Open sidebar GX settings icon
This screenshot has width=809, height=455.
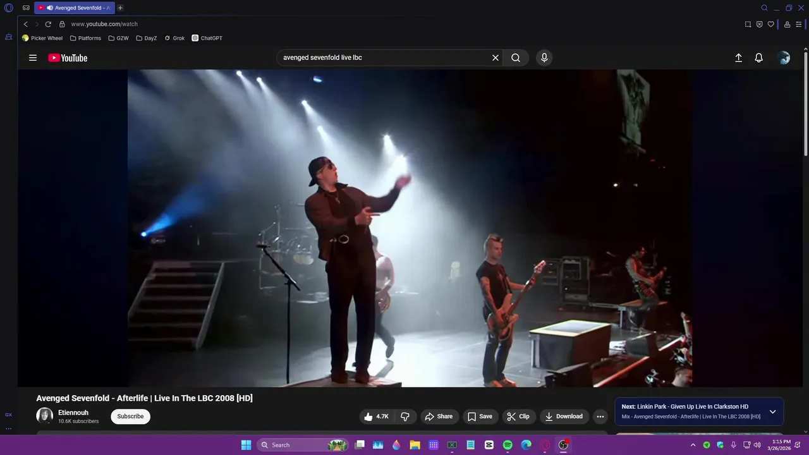pyautogui.click(x=9, y=415)
